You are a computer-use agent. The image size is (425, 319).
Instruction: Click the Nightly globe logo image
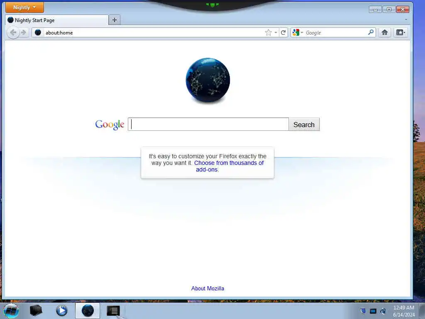[208, 80]
